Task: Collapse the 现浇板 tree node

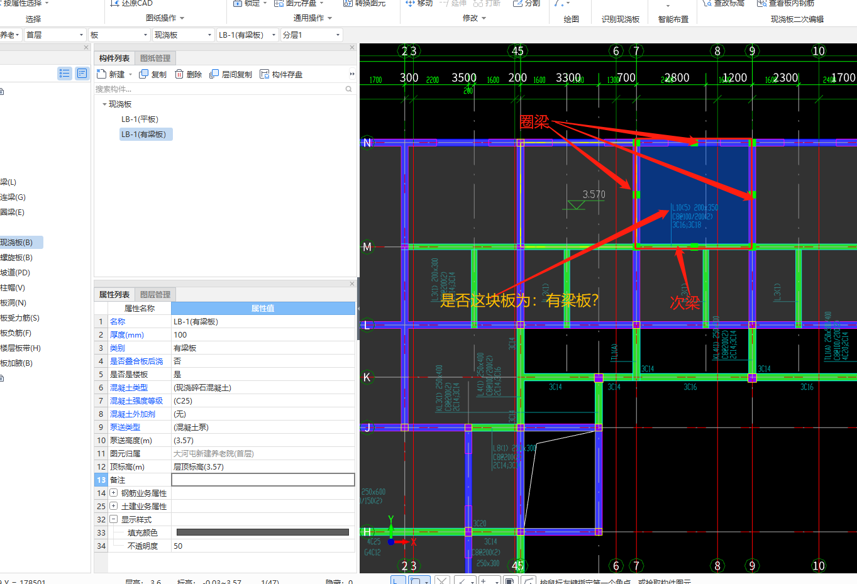Action: click(104, 104)
